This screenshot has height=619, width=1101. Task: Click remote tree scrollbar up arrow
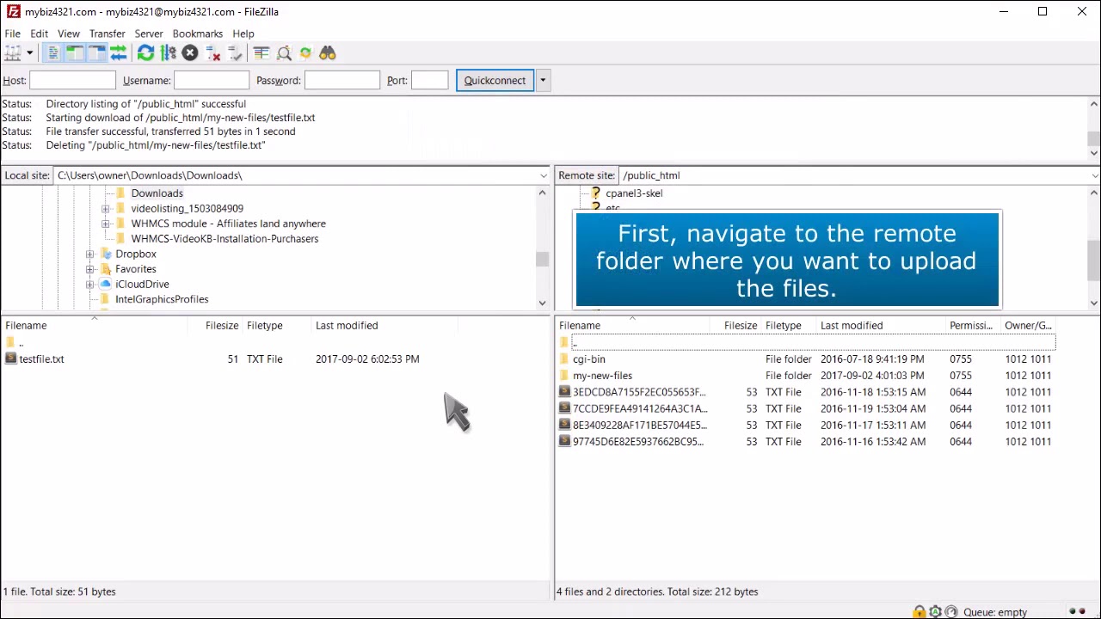coord(1093,193)
